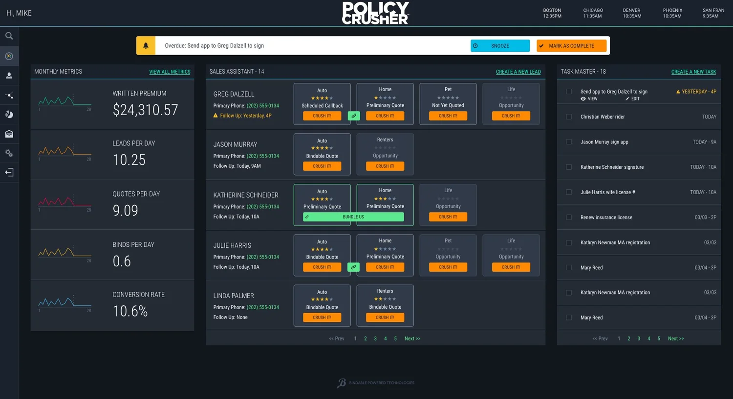
Task: Click Create a New Task link
Action: (693, 72)
